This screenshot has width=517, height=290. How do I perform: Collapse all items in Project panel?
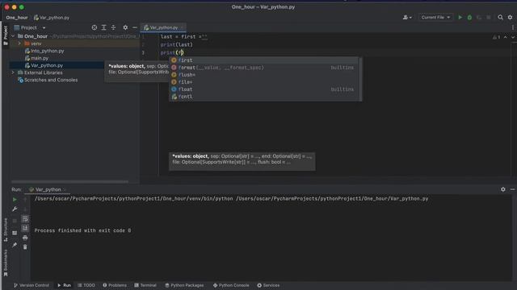[113, 27]
